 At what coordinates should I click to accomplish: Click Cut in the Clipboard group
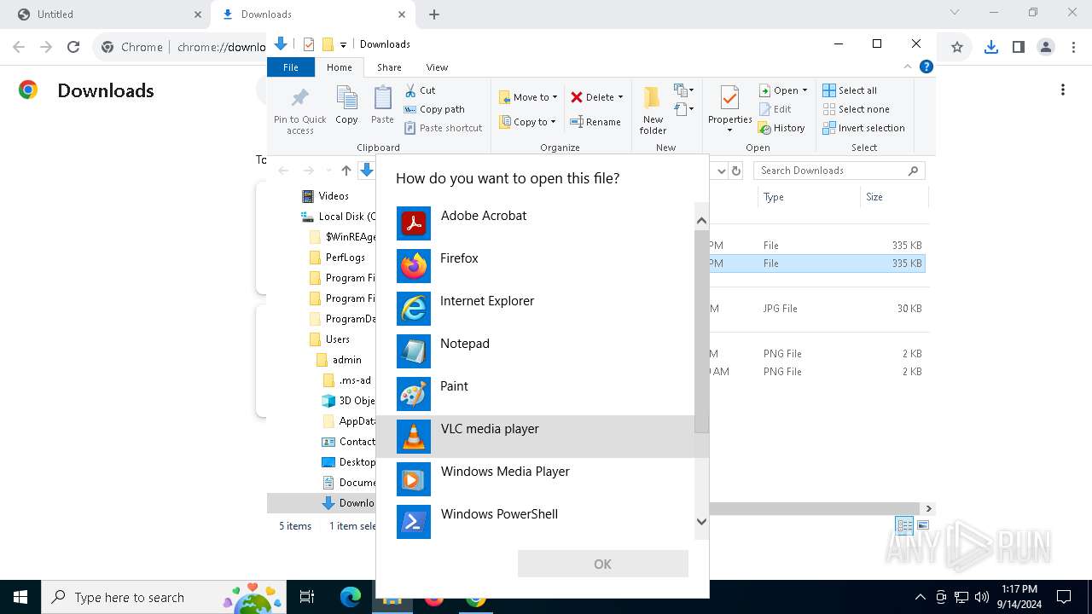(x=420, y=90)
